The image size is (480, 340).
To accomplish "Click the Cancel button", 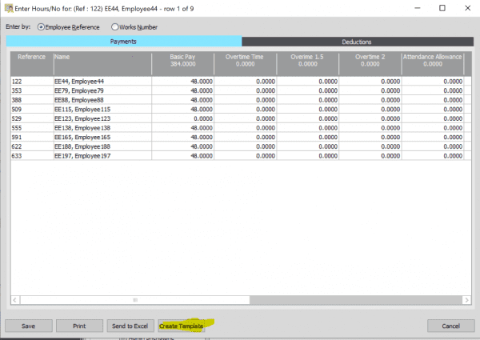I will 451,326.
